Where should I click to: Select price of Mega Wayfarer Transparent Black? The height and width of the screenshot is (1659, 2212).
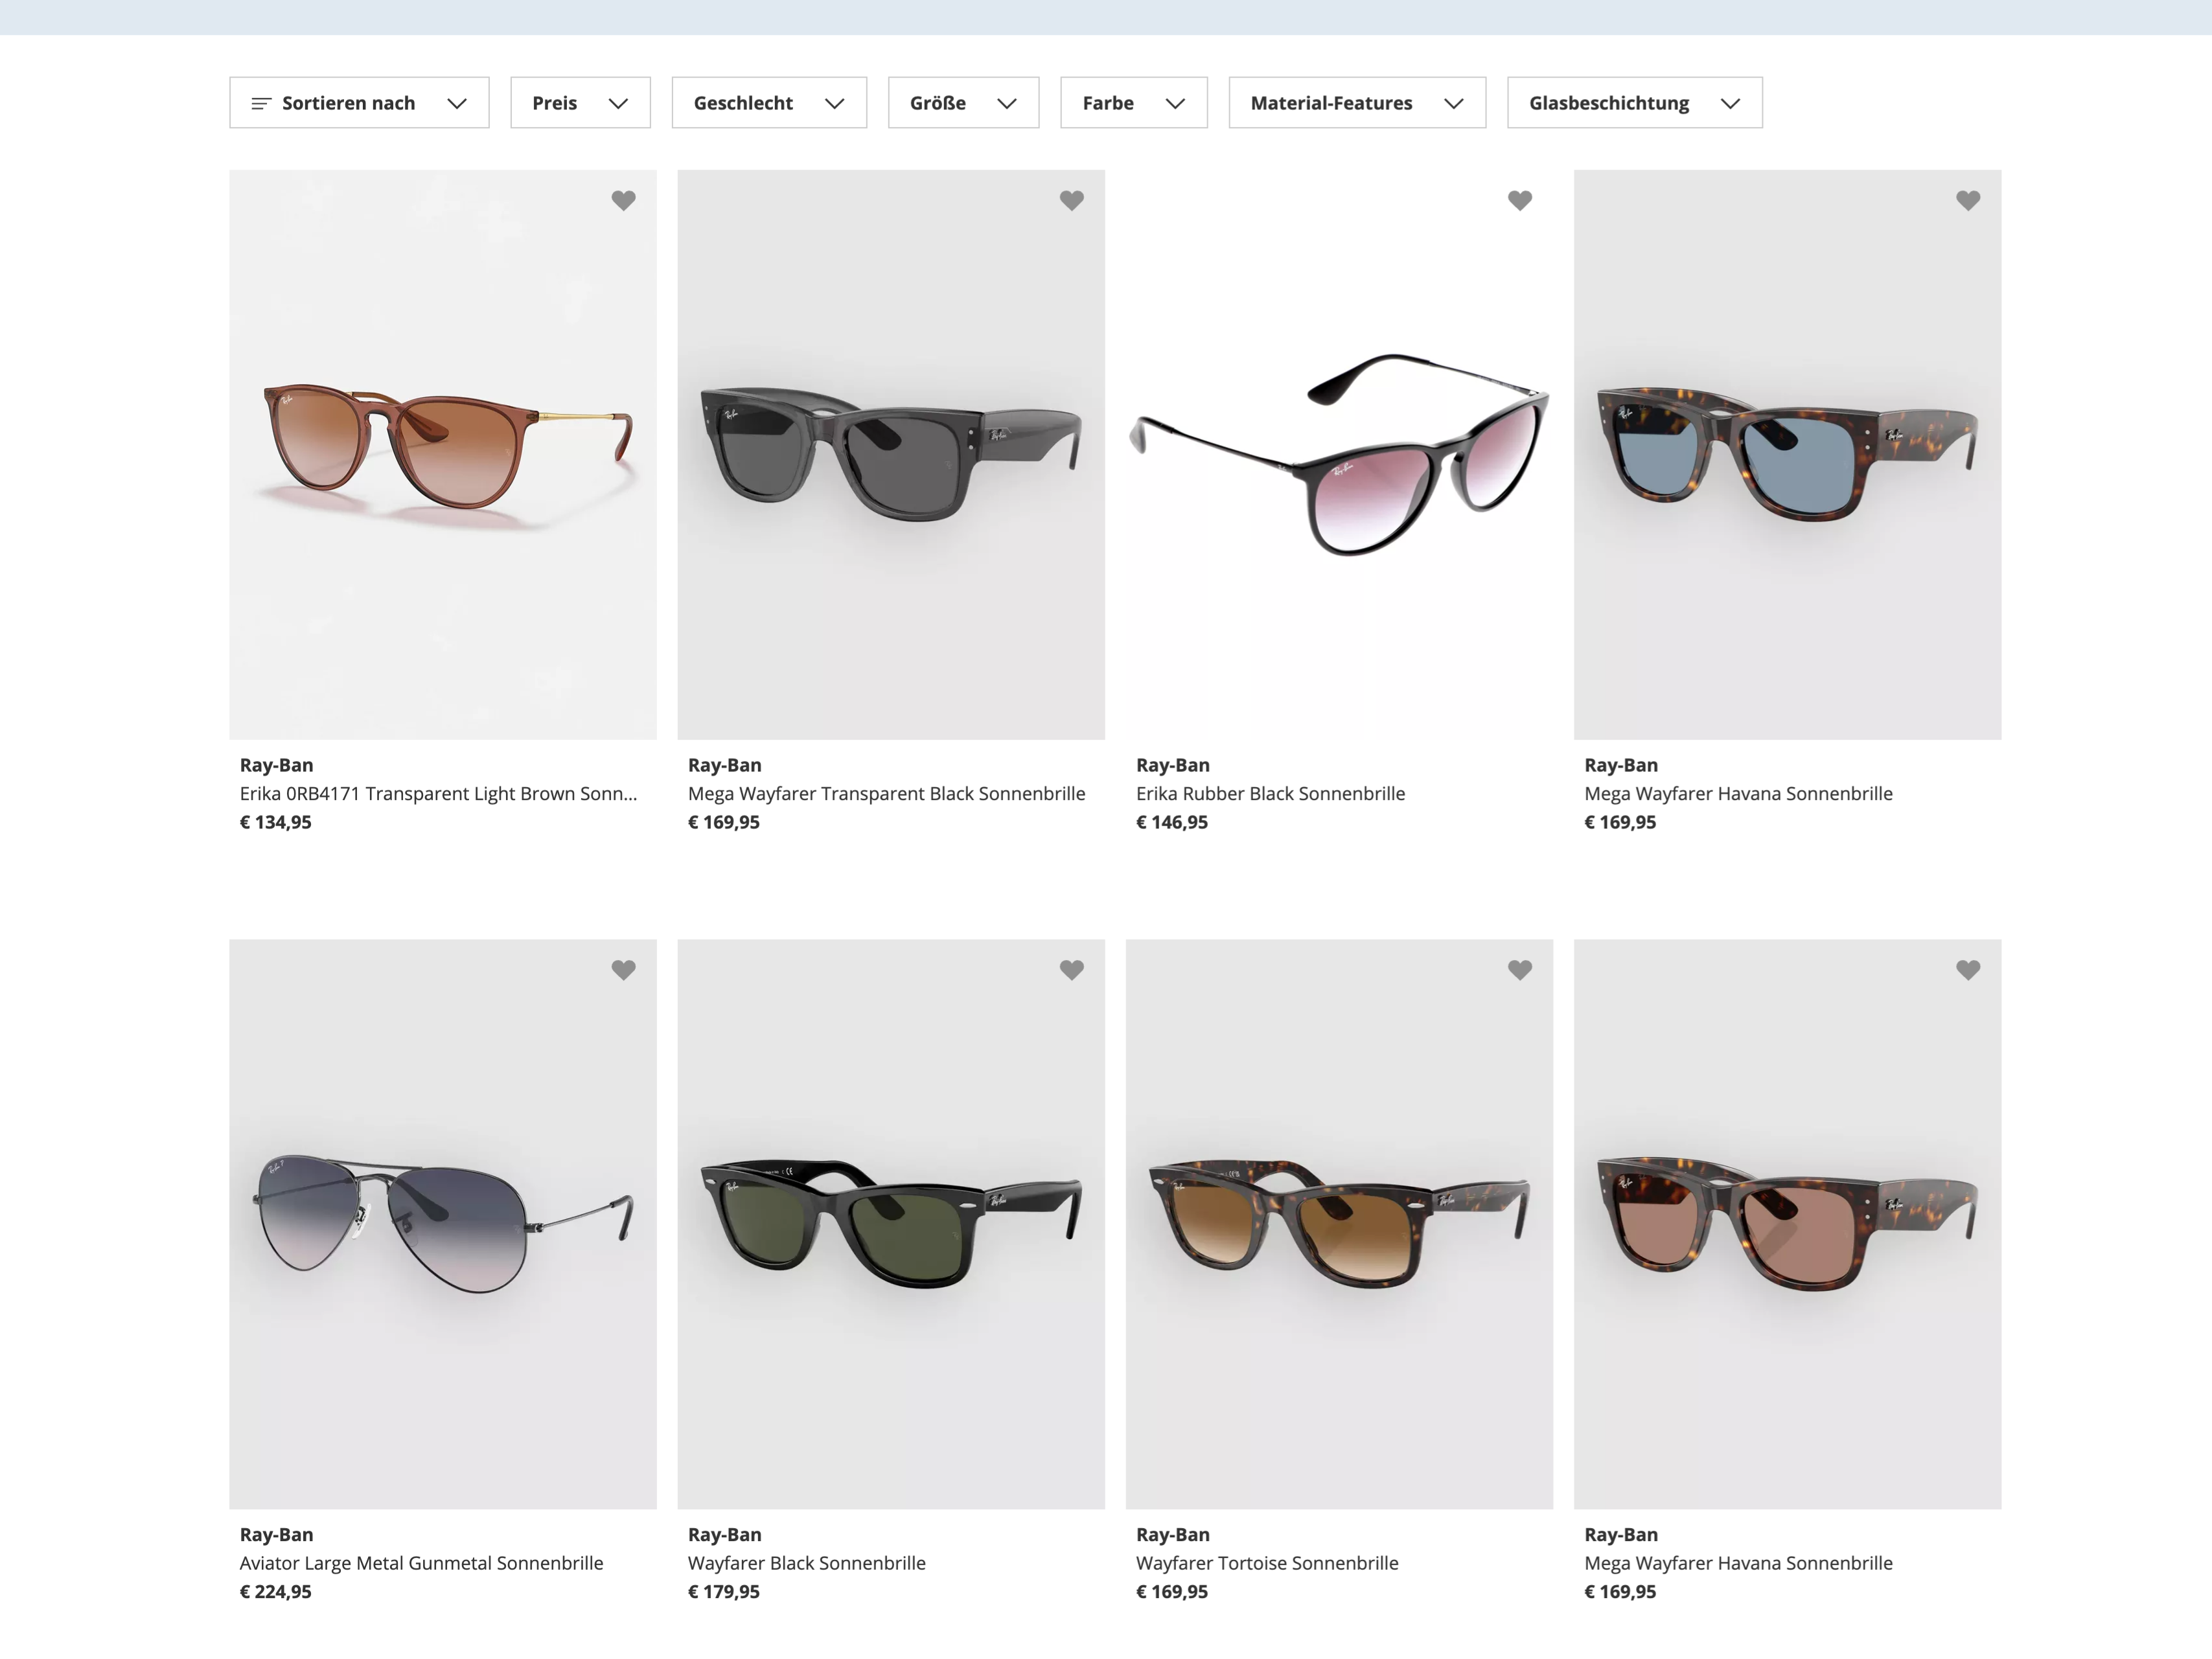click(x=723, y=822)
